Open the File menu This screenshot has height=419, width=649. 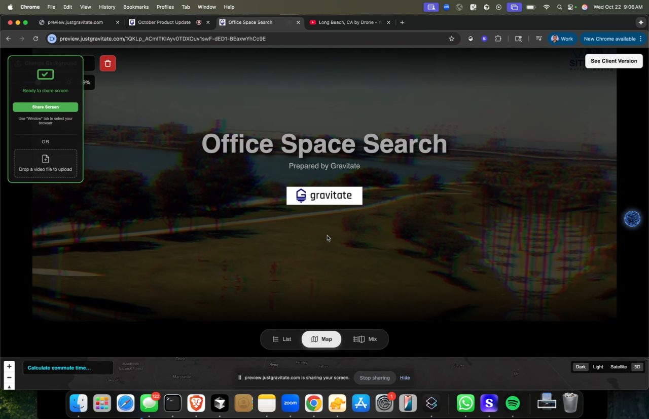tap(51, 7)
